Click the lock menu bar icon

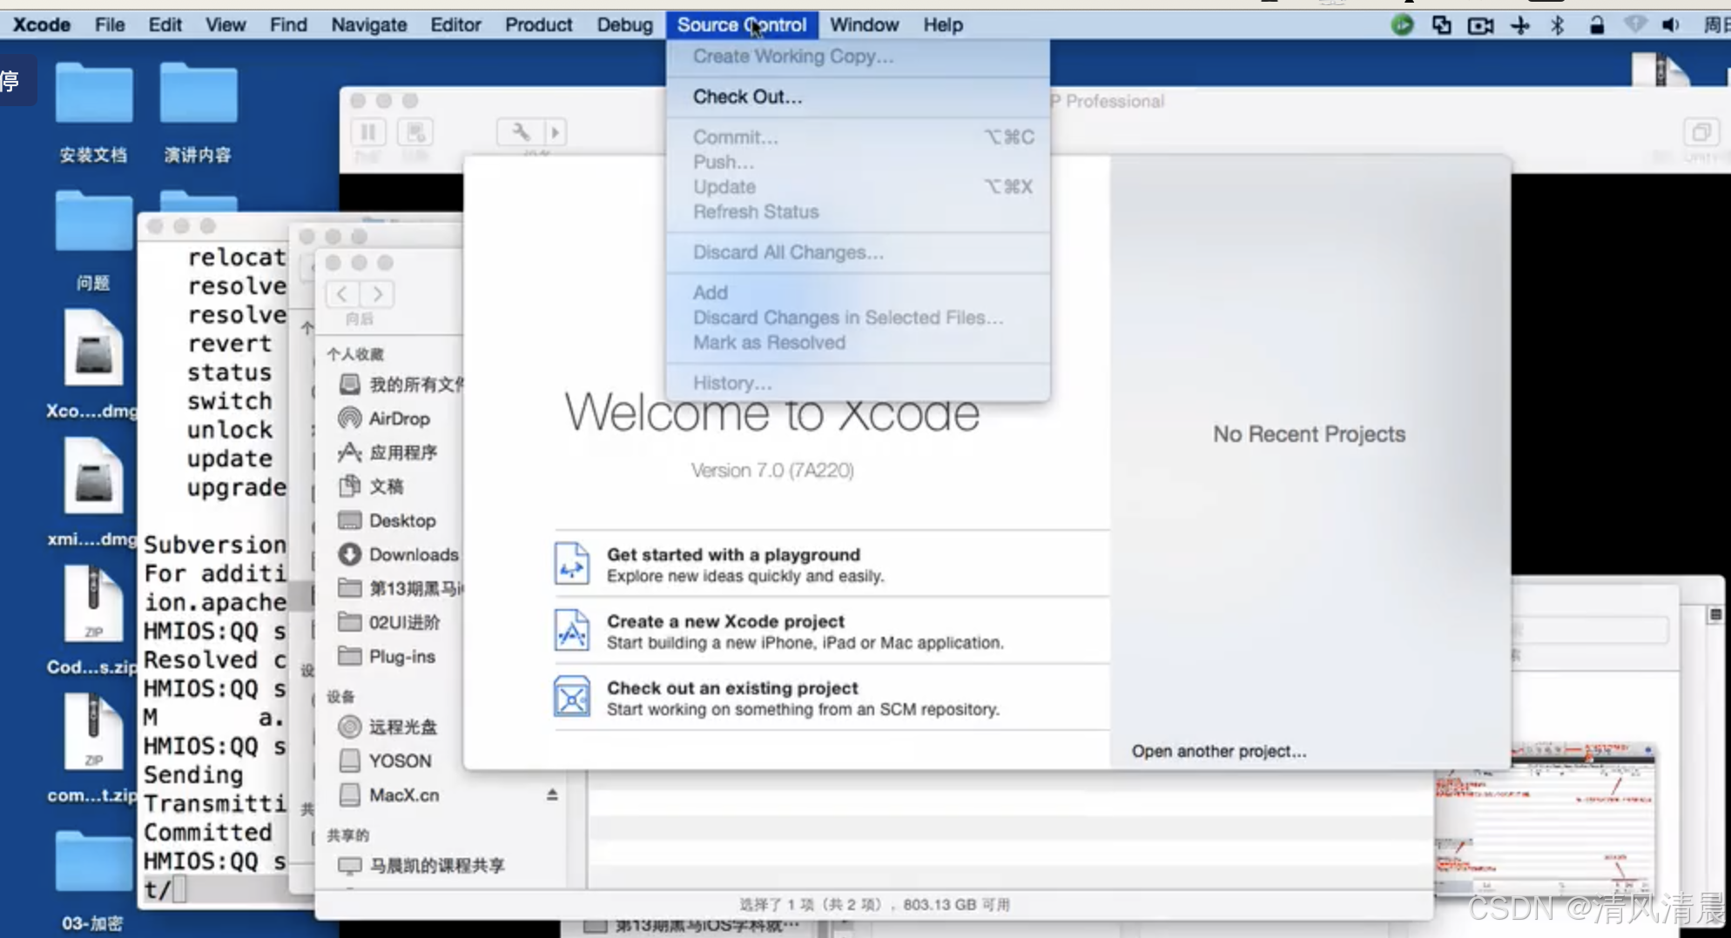tap(1596, 24)
